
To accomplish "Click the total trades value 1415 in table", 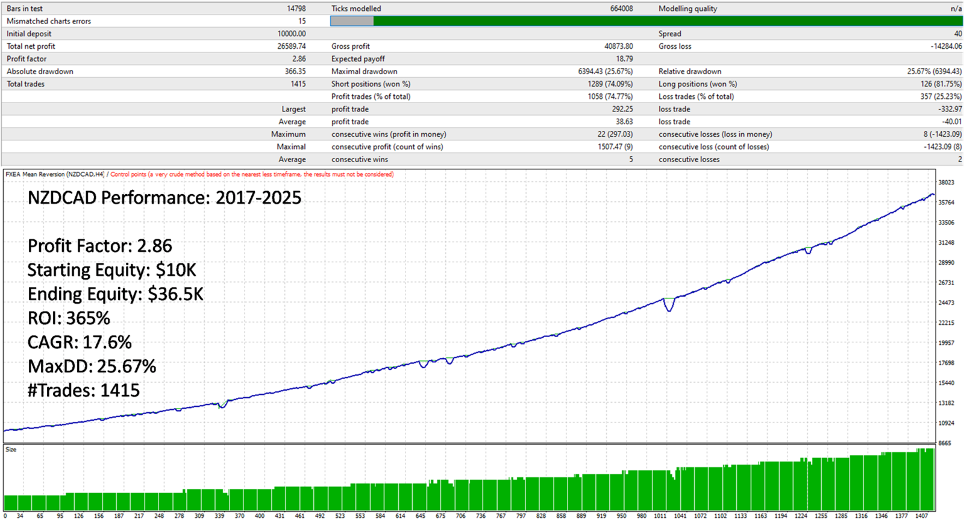I will coord(298,84).
